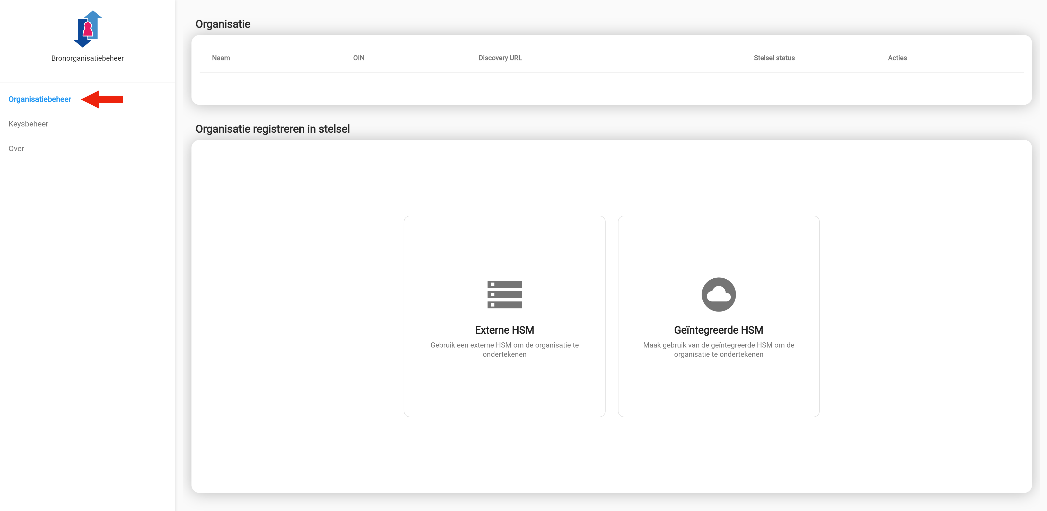Image resolution: width=1047 pixels, height=511 pixels.
Task: Click the red arrow pointing to Organisatiebeheer
Action: 102,99
